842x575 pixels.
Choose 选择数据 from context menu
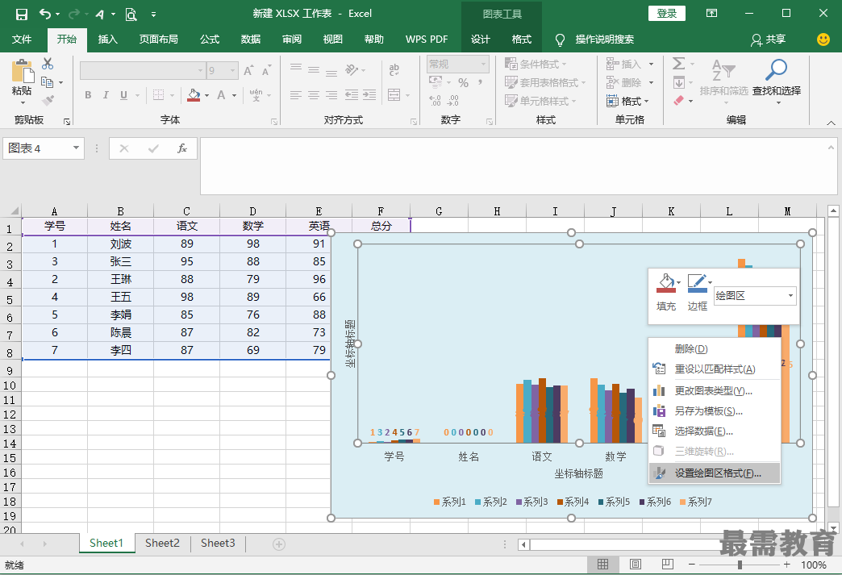point(715,431)
